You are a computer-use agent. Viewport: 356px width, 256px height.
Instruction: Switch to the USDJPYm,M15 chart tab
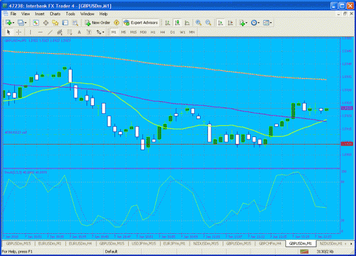click(x=144, y=243)
